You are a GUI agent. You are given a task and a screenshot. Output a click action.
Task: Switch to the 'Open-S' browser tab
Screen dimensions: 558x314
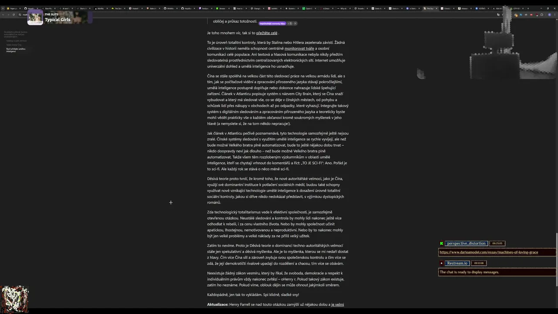309,8
